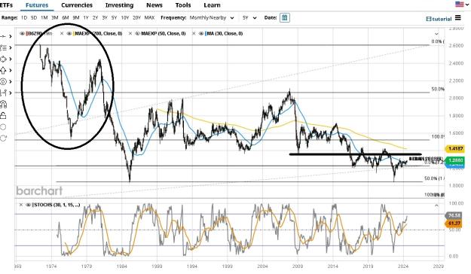Image resolution: width=471 pixels, height=274 pixels.
Task: Set chart range to 1Y
Action: (86, 18)
